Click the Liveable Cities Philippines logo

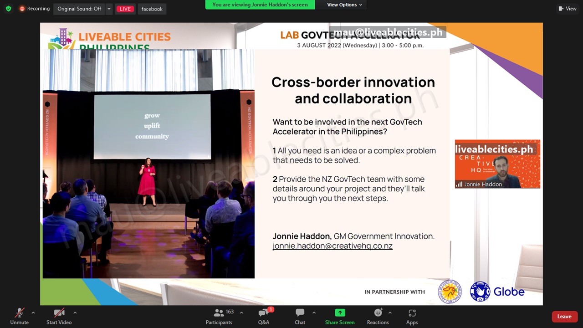tap(110, 39)
